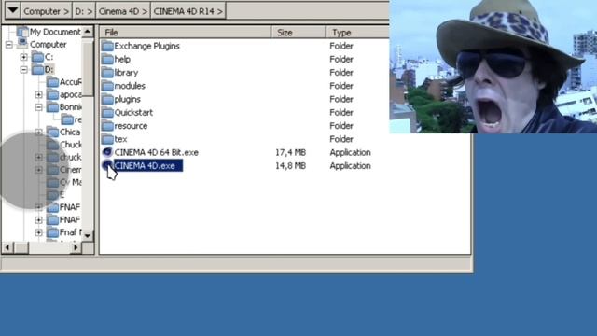Select the Fnaf folder icon in tree

pos(52,232)
